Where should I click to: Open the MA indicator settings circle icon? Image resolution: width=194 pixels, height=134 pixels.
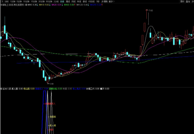point(26,5)
